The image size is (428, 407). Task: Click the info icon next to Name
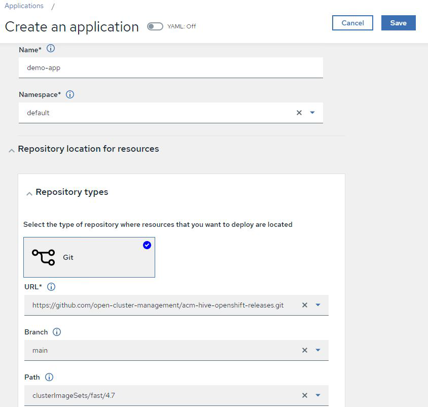click(x=51, y=49)
